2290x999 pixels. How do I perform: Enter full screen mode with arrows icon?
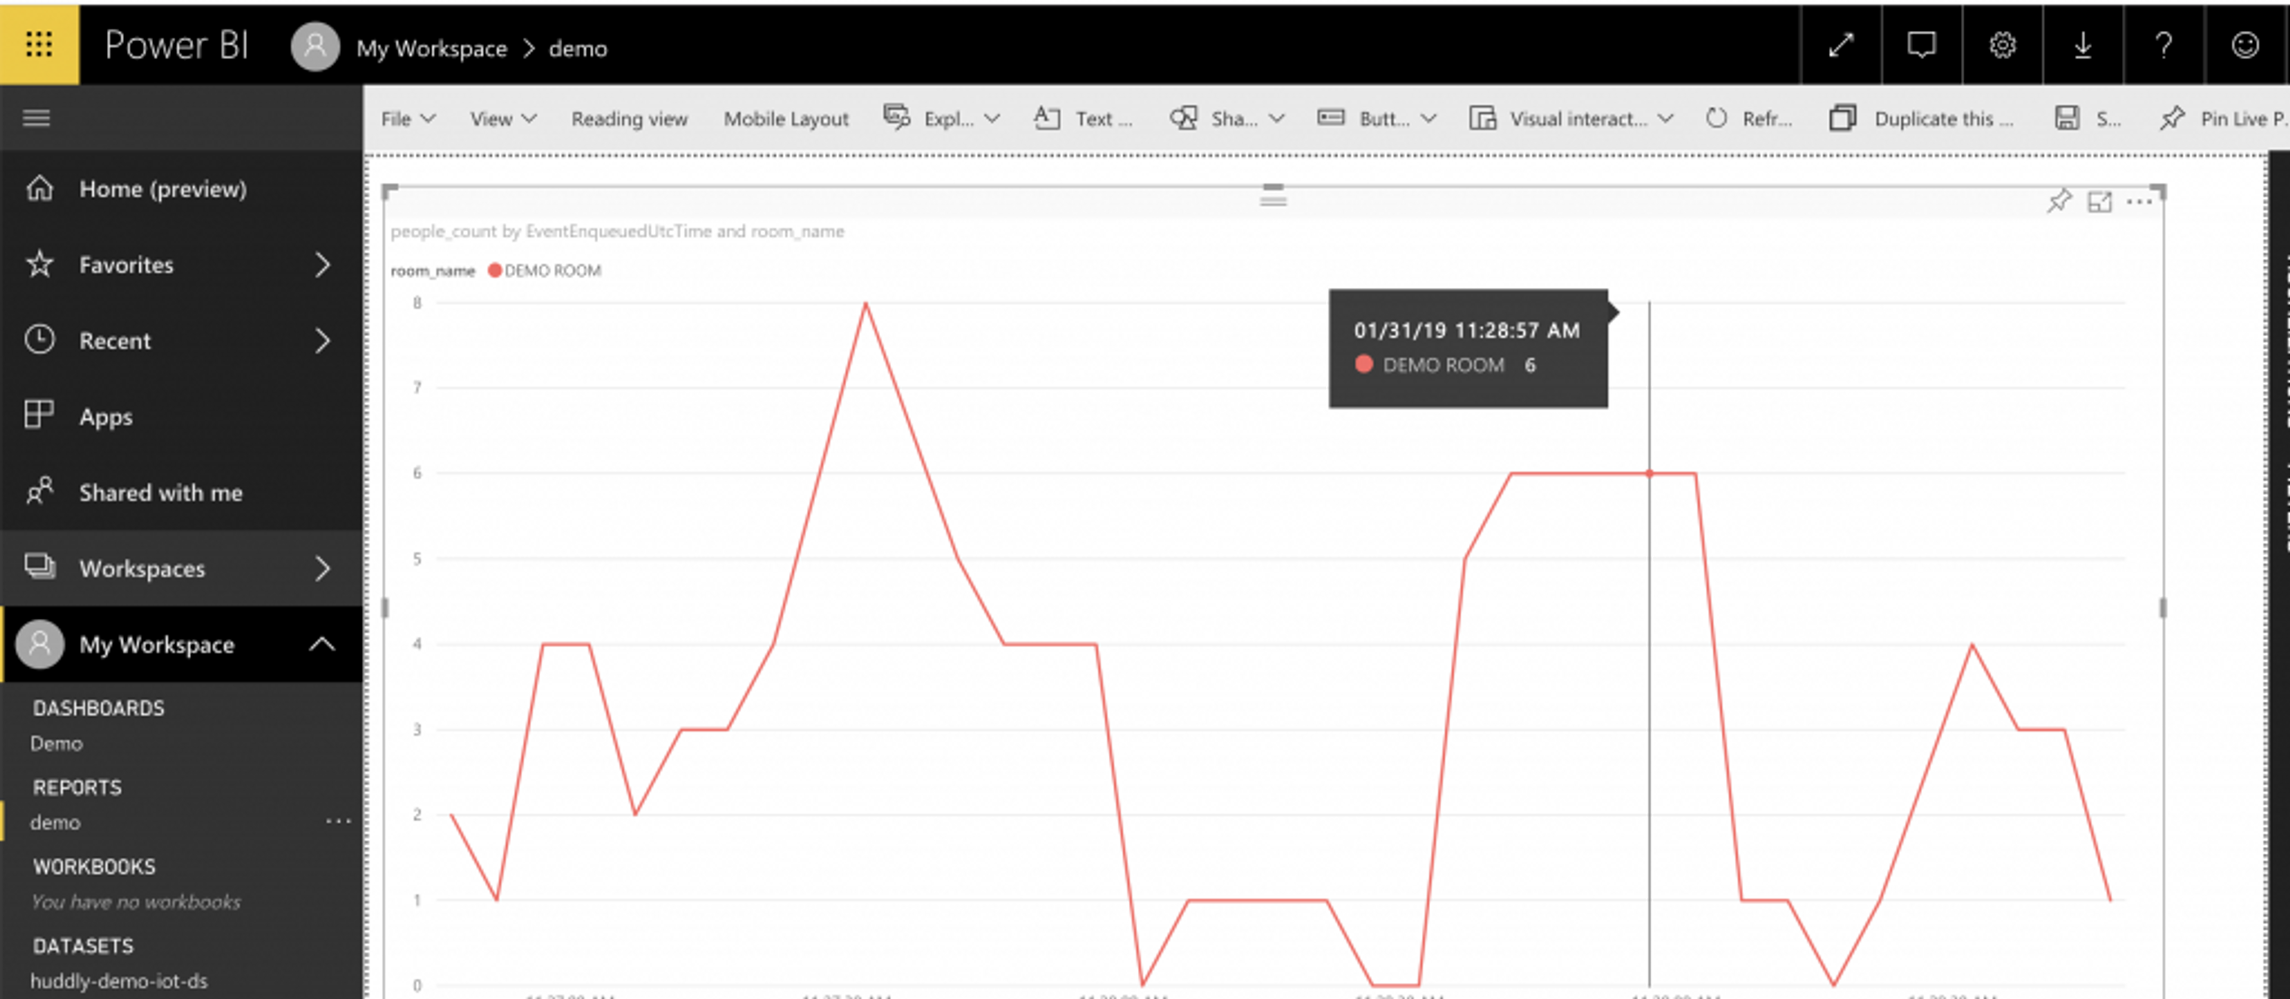[x=1840, y=45]
